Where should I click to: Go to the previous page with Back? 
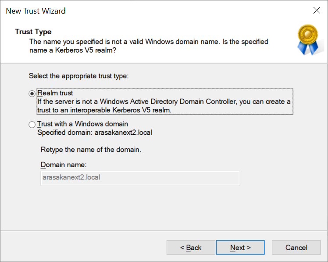(191, 248)
